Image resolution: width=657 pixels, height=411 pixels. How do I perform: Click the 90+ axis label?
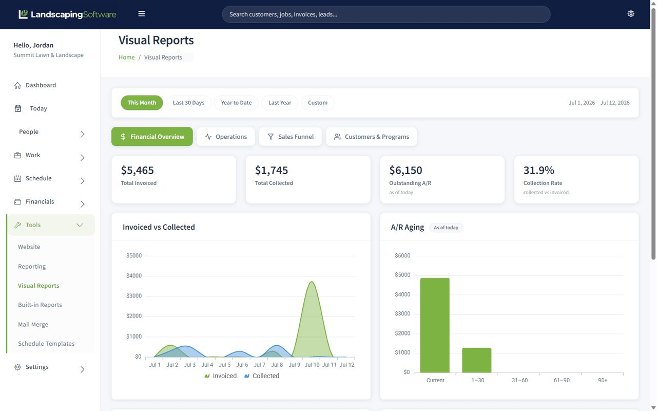coord(603,380)
